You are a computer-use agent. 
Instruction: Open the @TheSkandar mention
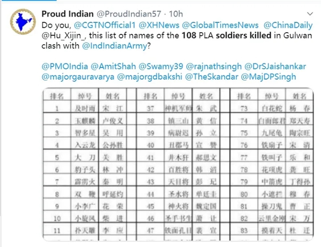[x=212, y=77]
